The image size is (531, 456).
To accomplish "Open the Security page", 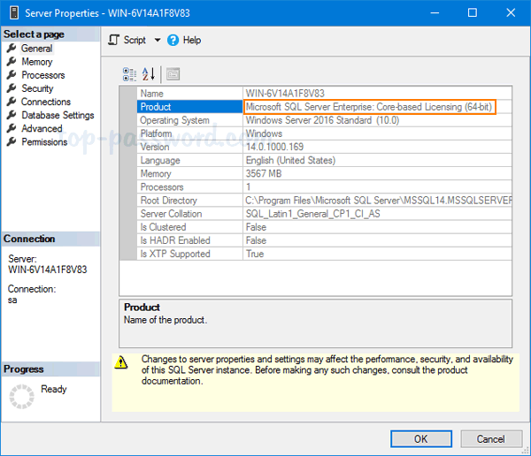I will pyautogui.click(x=37, y=88).
